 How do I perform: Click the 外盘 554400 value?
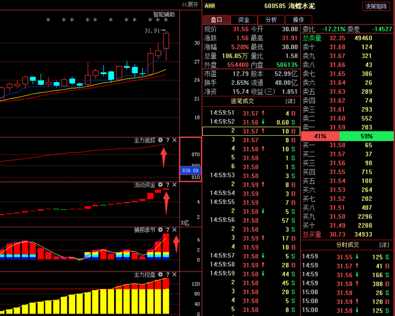pyautogui.click(x=238, y=65)
